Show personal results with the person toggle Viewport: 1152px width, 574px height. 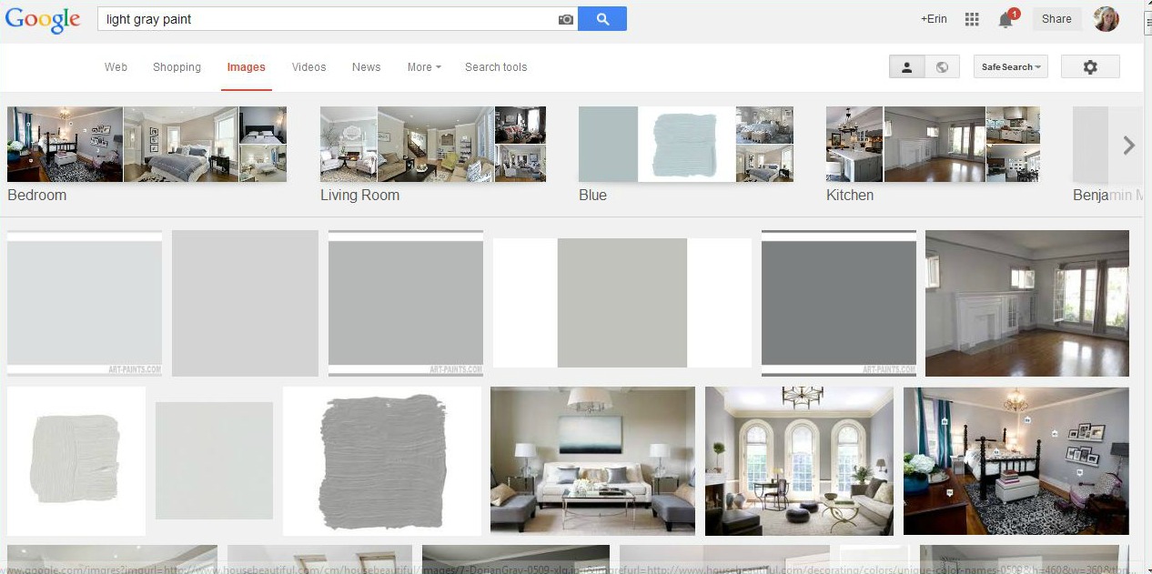(x=906, y=66)
